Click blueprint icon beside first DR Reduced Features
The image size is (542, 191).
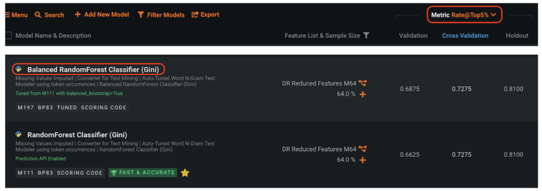pyautogui.click(x=362, y=83)
